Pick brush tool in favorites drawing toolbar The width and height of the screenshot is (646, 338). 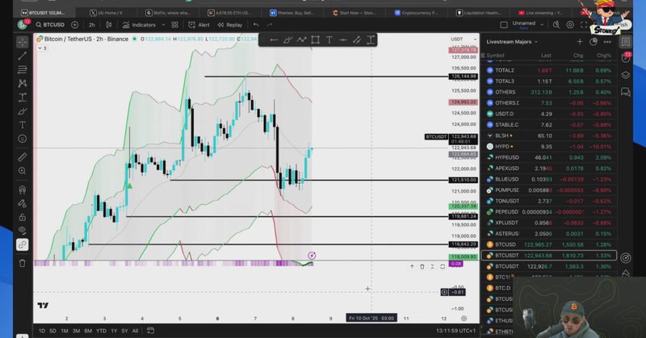click(x=287, y=40)
